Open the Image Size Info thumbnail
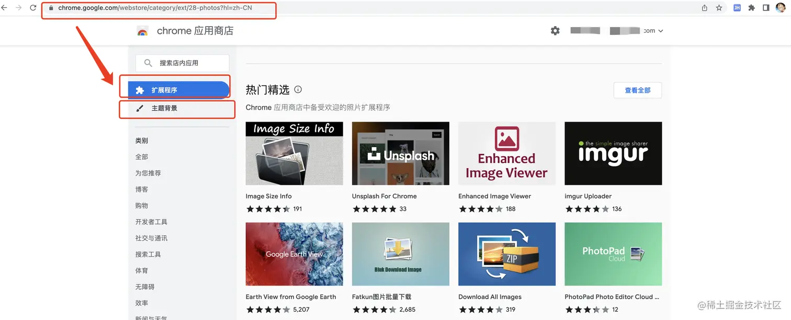This screenshot has height=320, width=791. click(x=295, y=153)
